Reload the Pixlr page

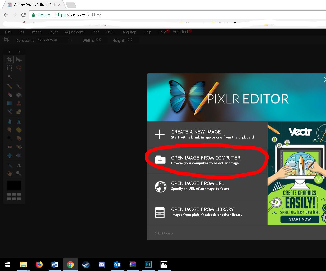(x=23, y=15)
